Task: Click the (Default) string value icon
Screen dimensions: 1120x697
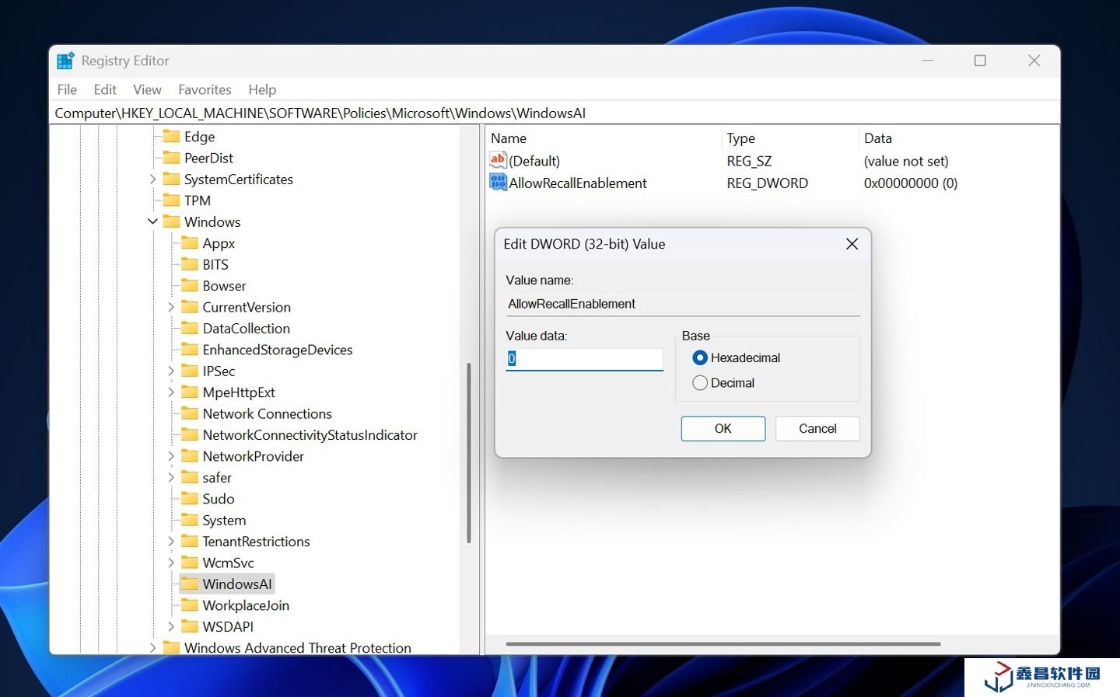Action: tap(498, 160)
